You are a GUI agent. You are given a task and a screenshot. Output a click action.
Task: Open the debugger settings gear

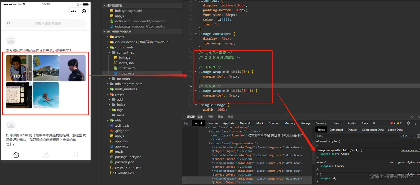pyautogui.click(x=408, y=123)
